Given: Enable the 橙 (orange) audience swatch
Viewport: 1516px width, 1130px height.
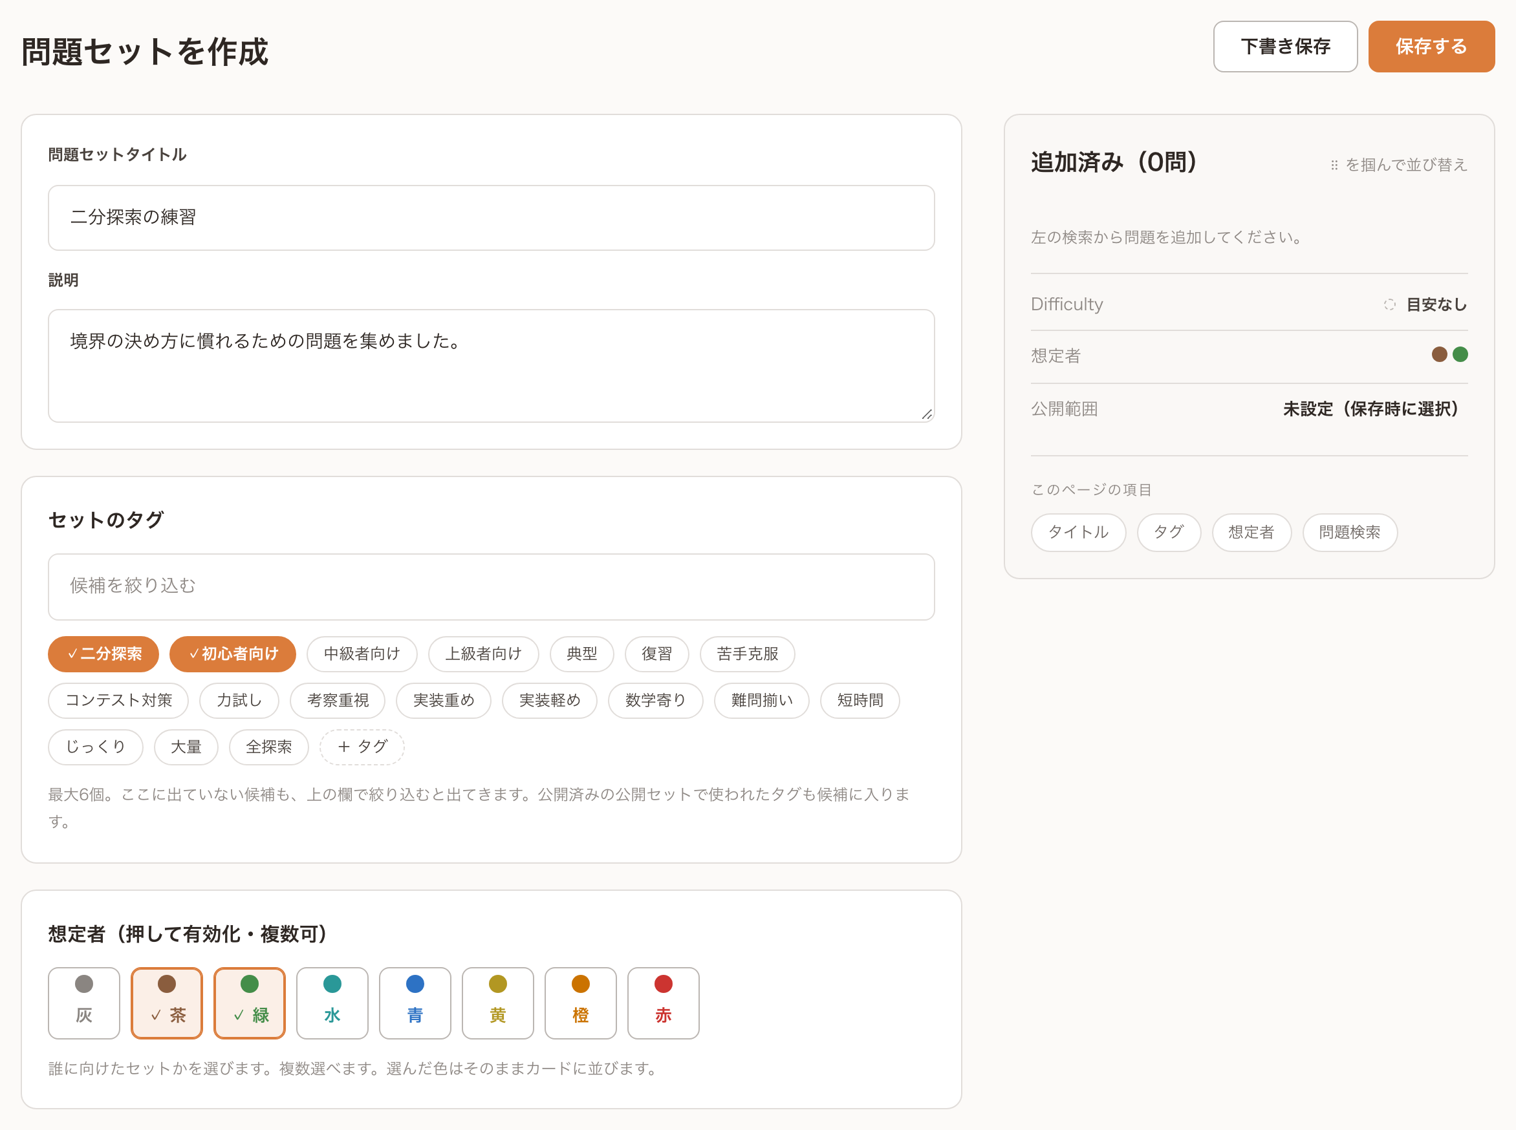Looking at the screenshot, I should (x=581, y=1003).
